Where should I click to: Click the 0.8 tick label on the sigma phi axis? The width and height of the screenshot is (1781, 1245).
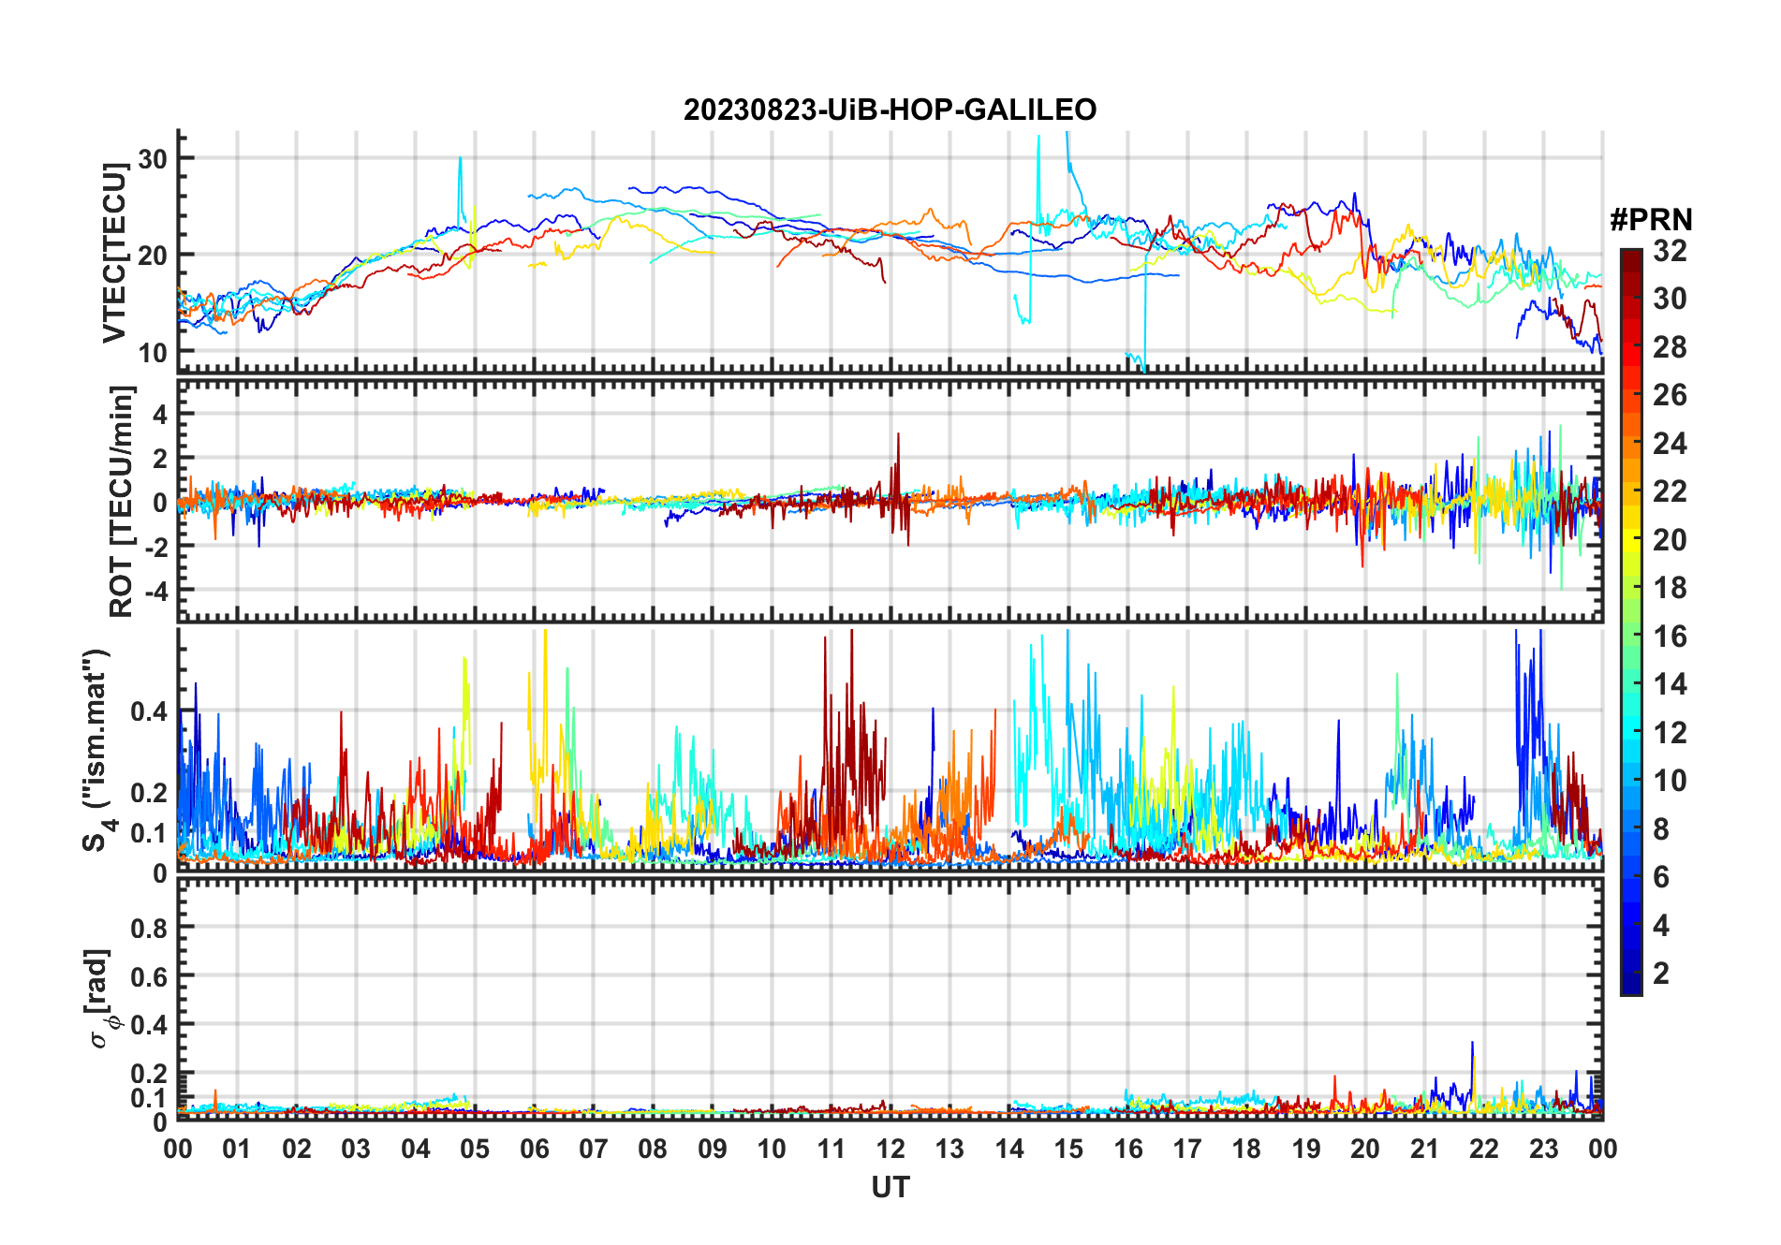tap(149, 929)
